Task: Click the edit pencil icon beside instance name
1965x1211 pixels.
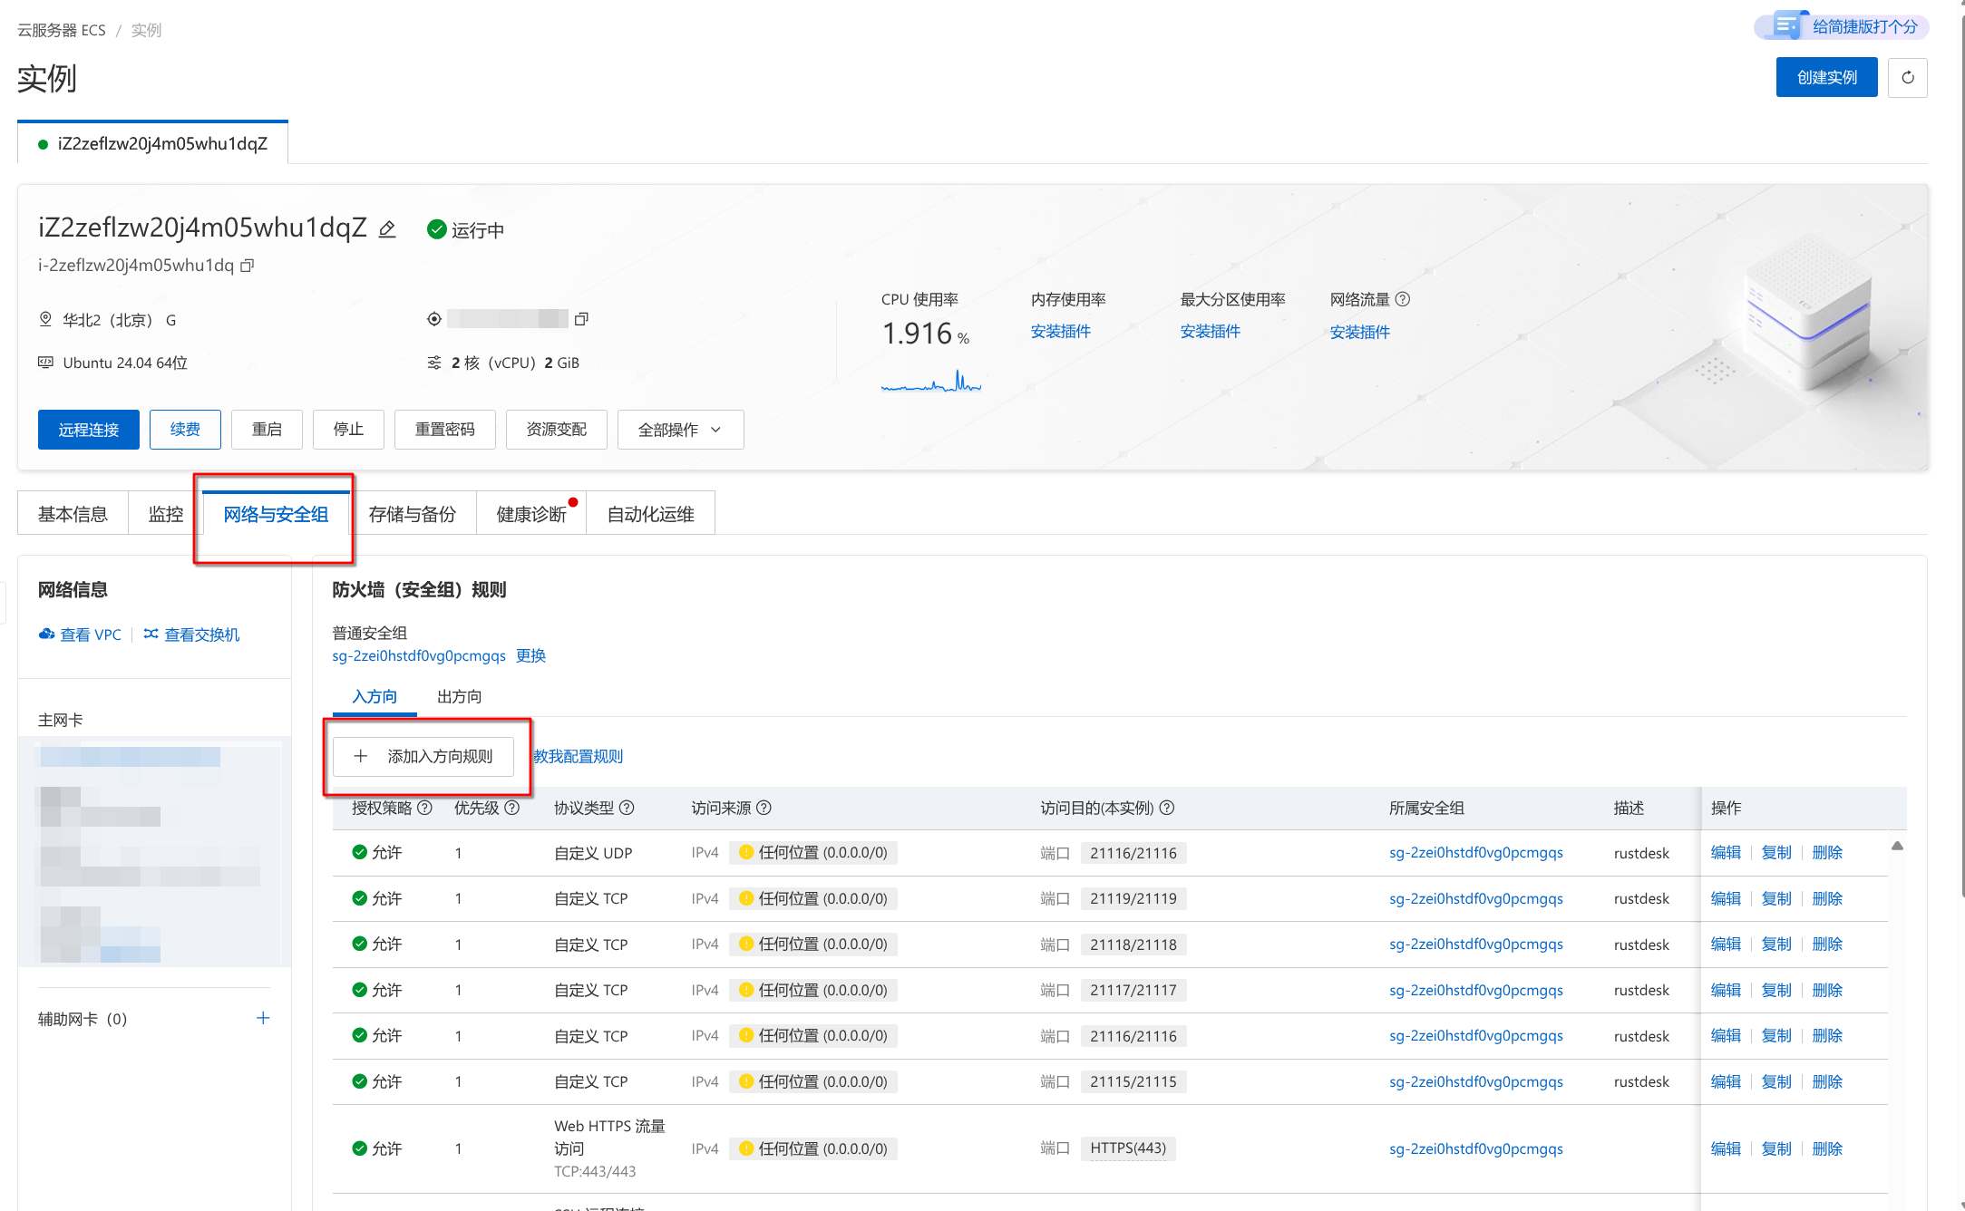Action: coord(387,229)
